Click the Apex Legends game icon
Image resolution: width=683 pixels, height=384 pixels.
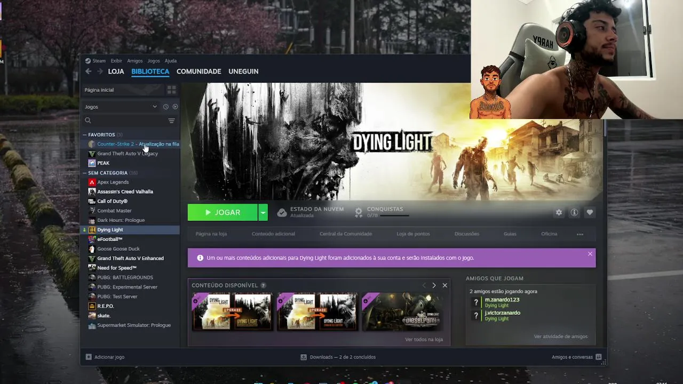click(x=92, y=182)
